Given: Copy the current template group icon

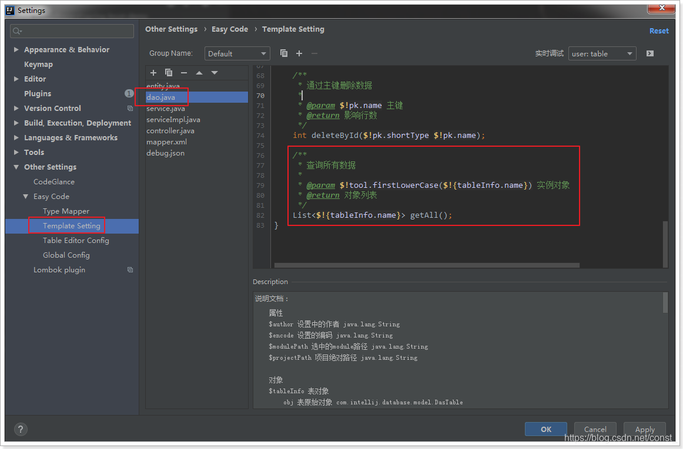Looking at the screenshot, I should [x=283, y=53].
